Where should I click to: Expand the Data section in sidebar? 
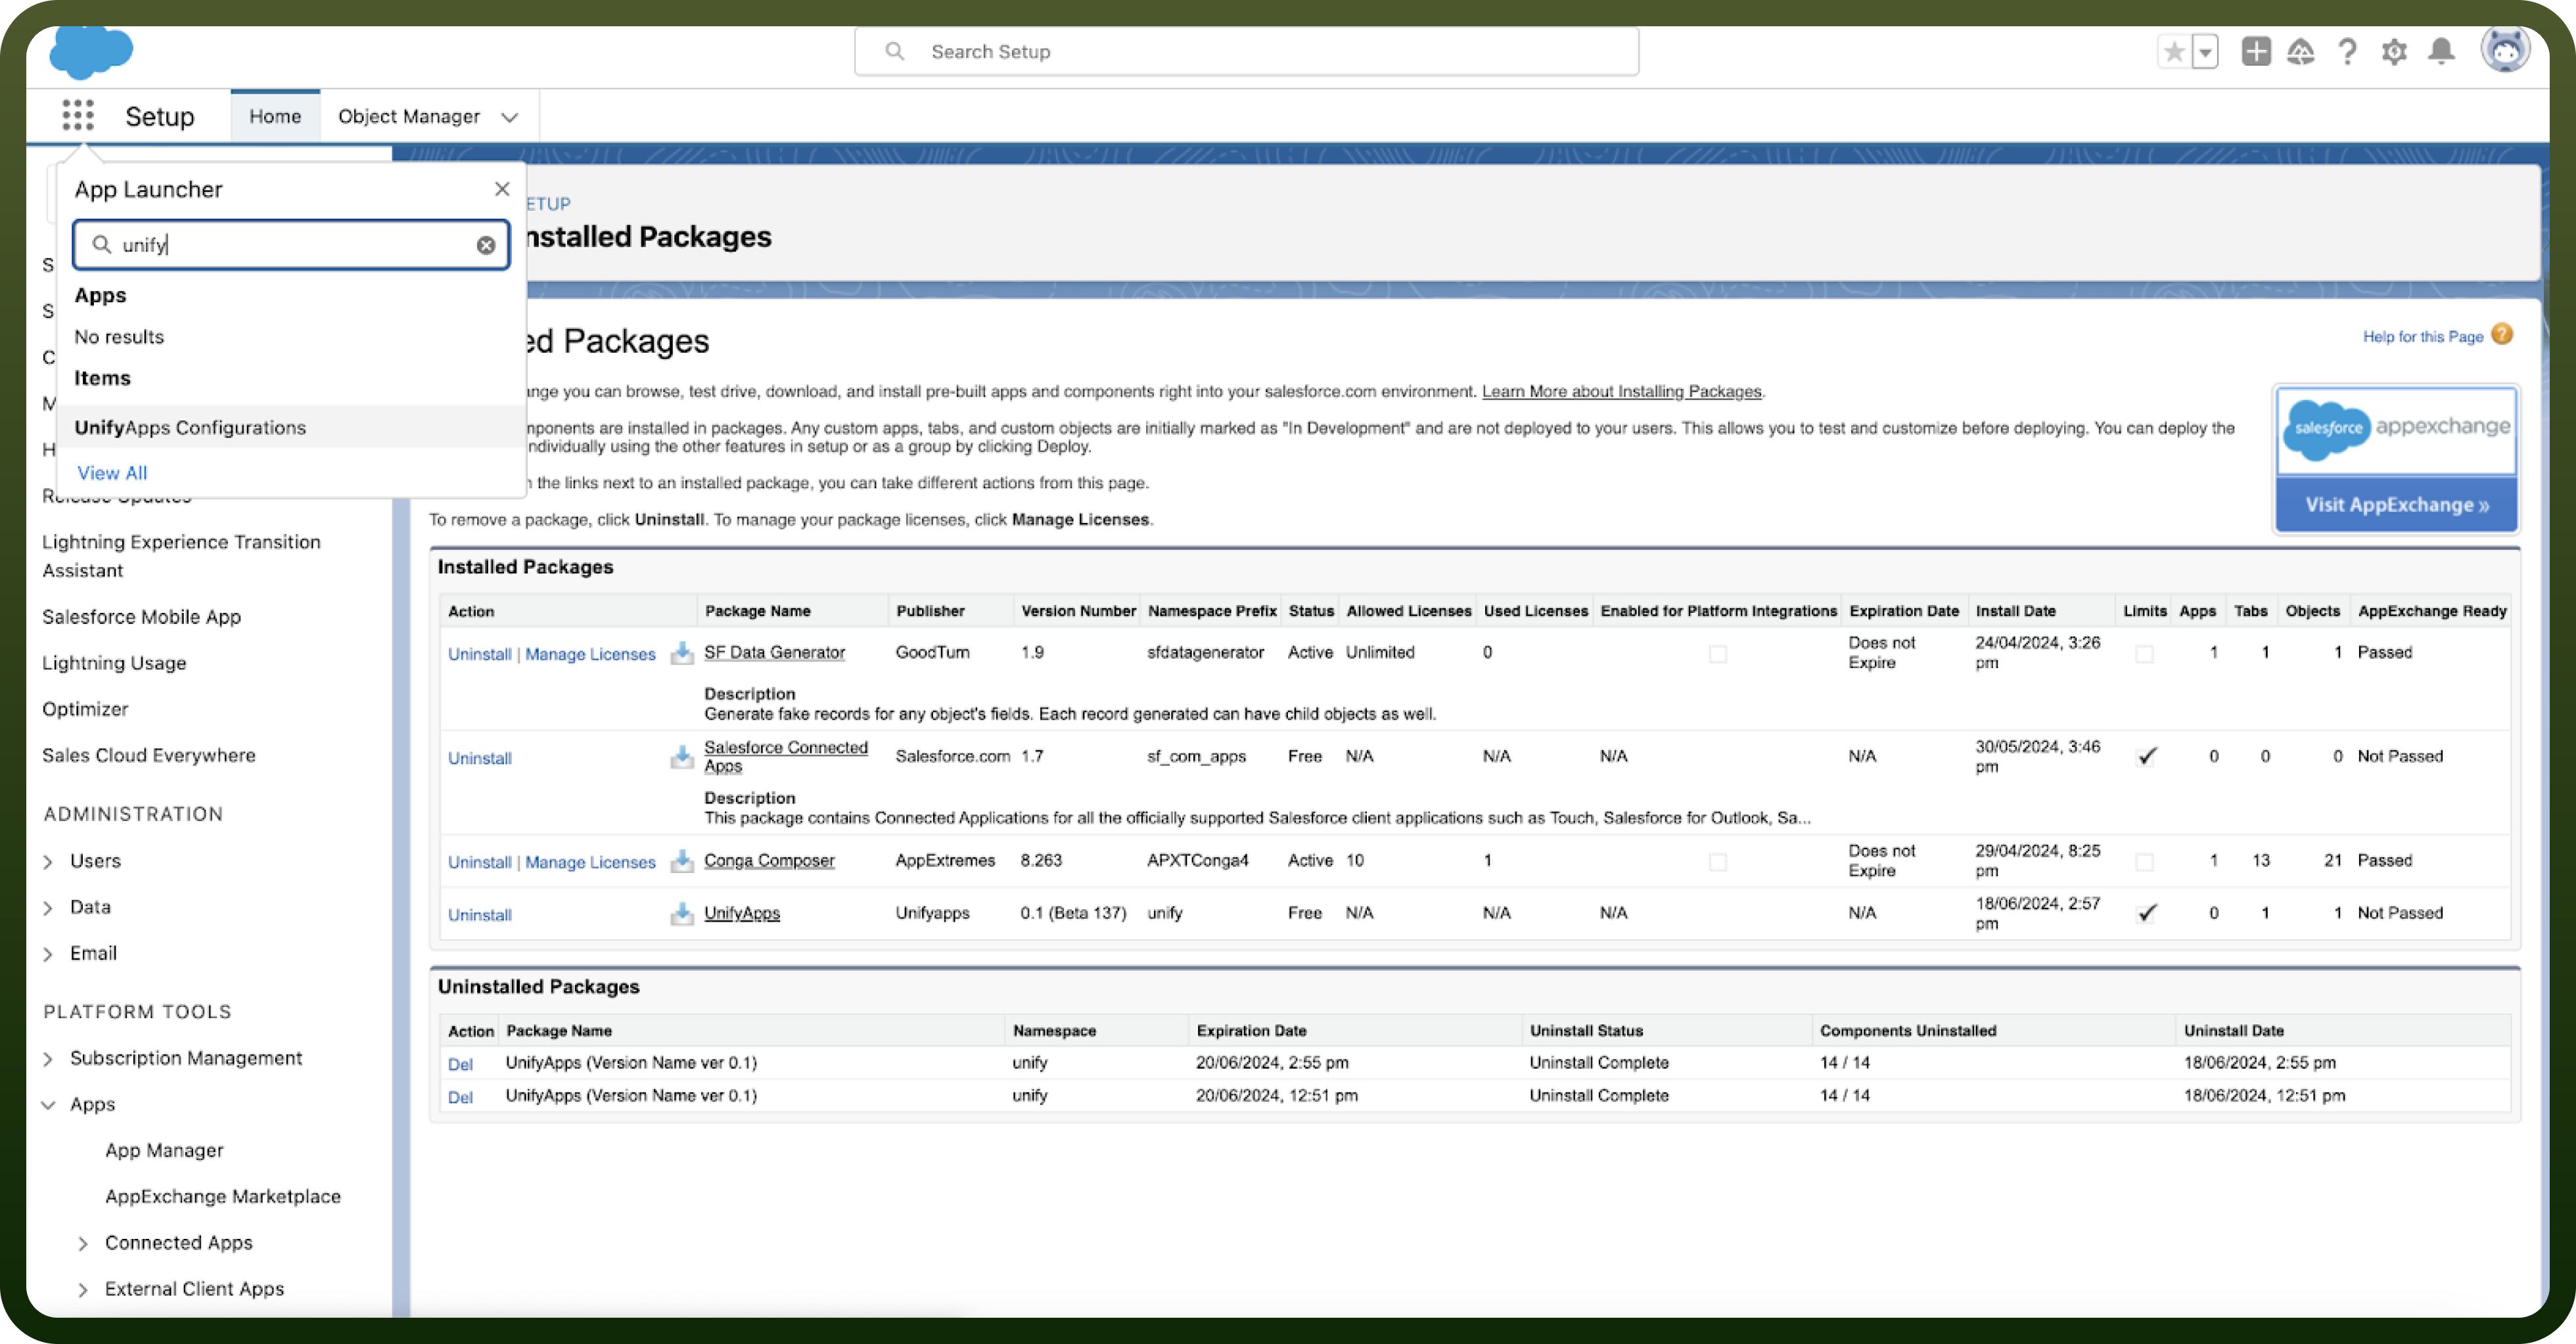tap(48, 907)
